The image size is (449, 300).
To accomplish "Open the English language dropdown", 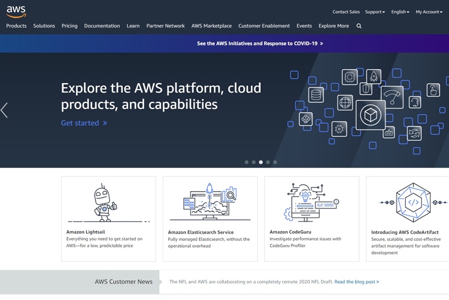I will 400,11.
